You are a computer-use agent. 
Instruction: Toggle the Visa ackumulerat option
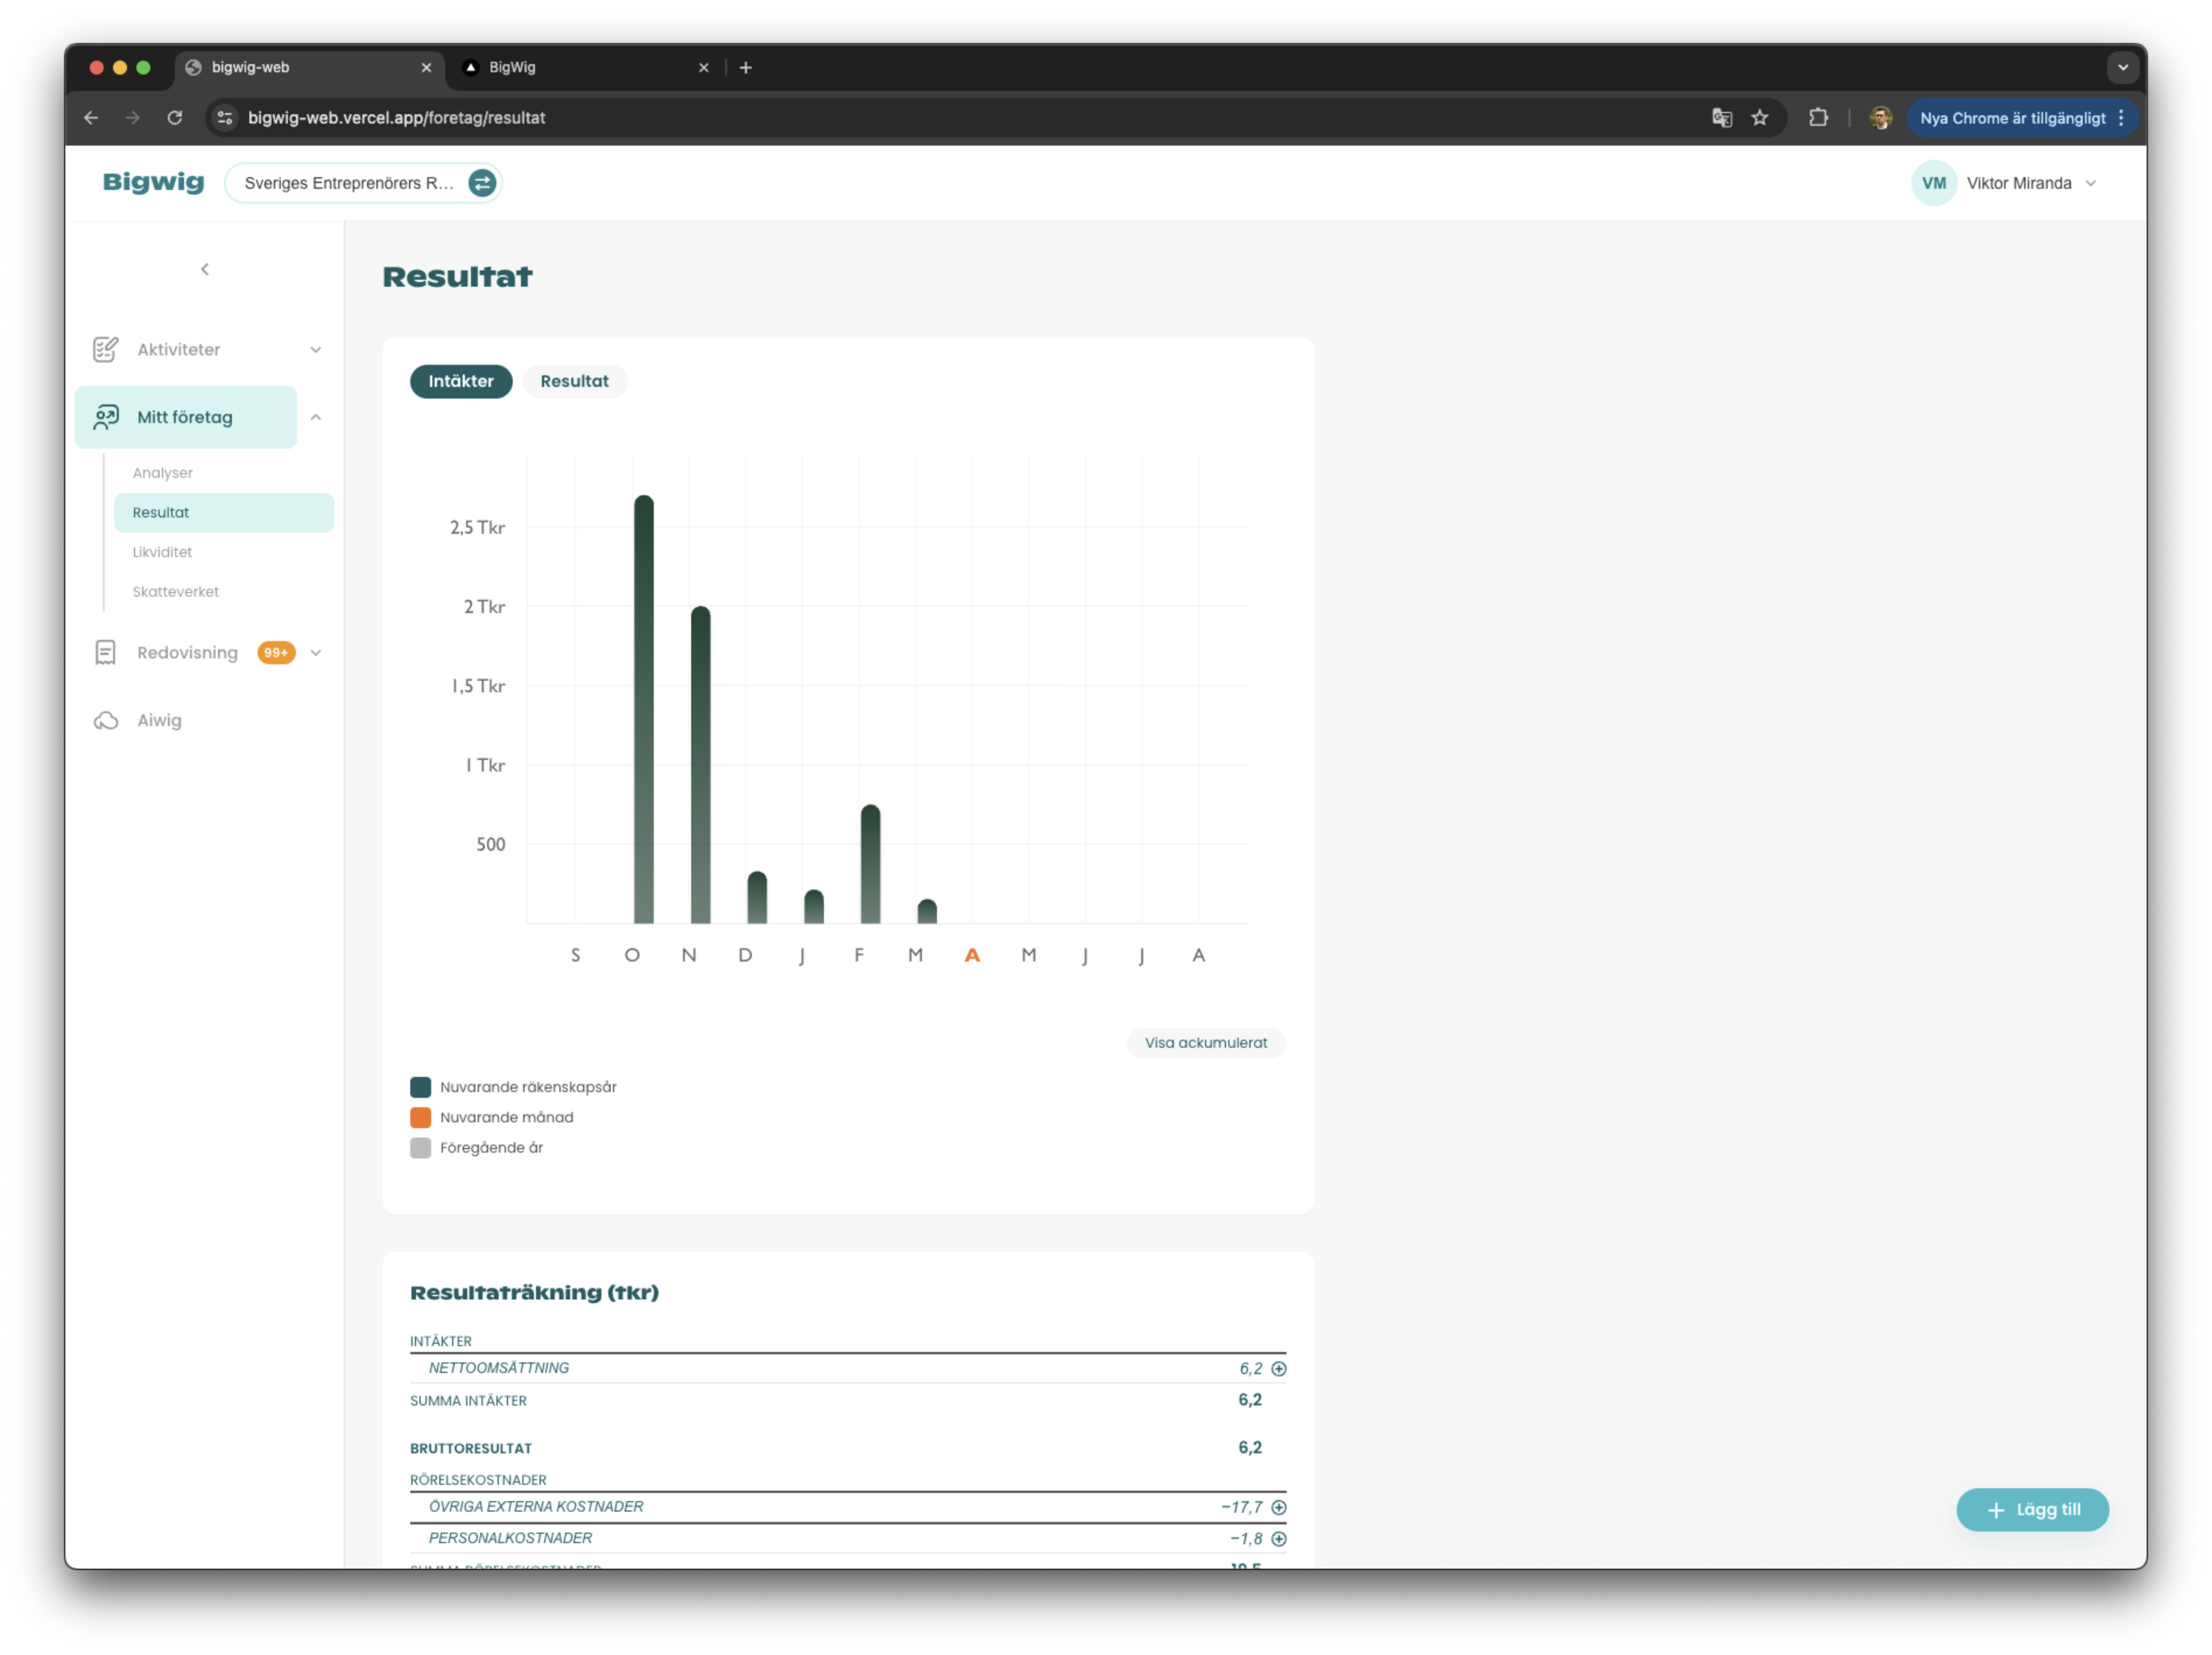1206,1042
